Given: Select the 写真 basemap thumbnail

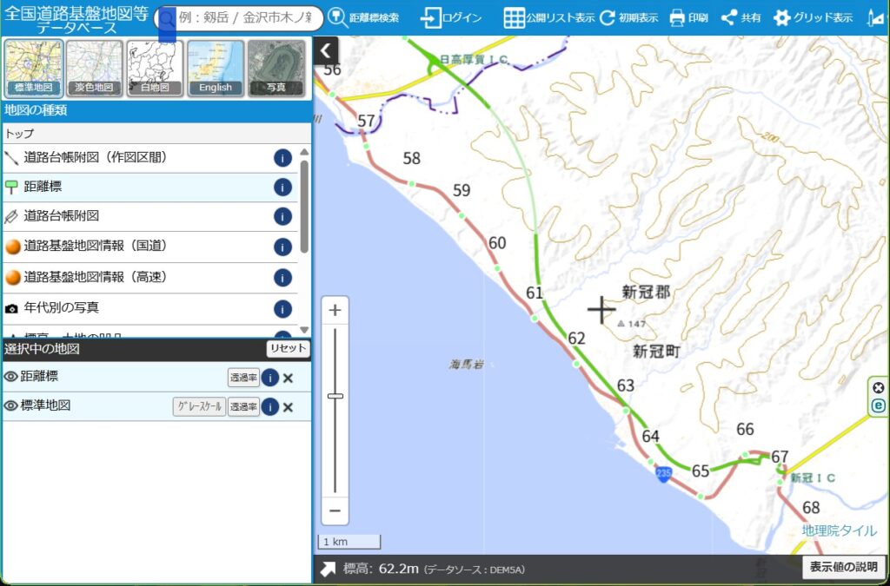Looking at the screenshot, I should (x=276, y=68).
